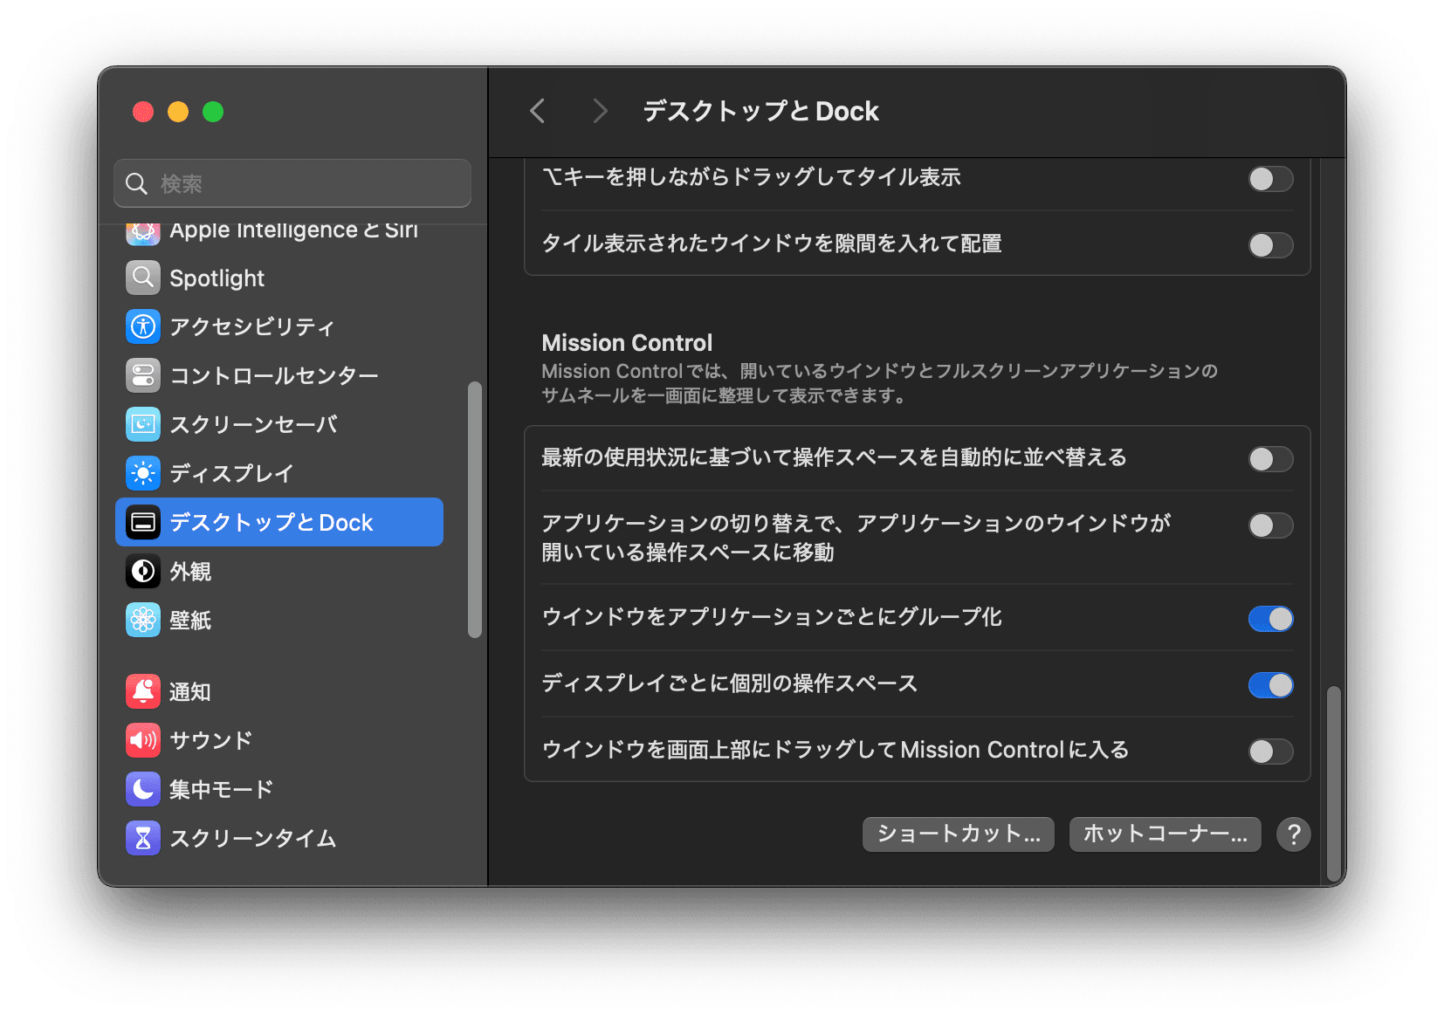The width and height of the screenshot is (1444, 1016).
Task: Click the back navigation chevron
Action: point(537,111)
